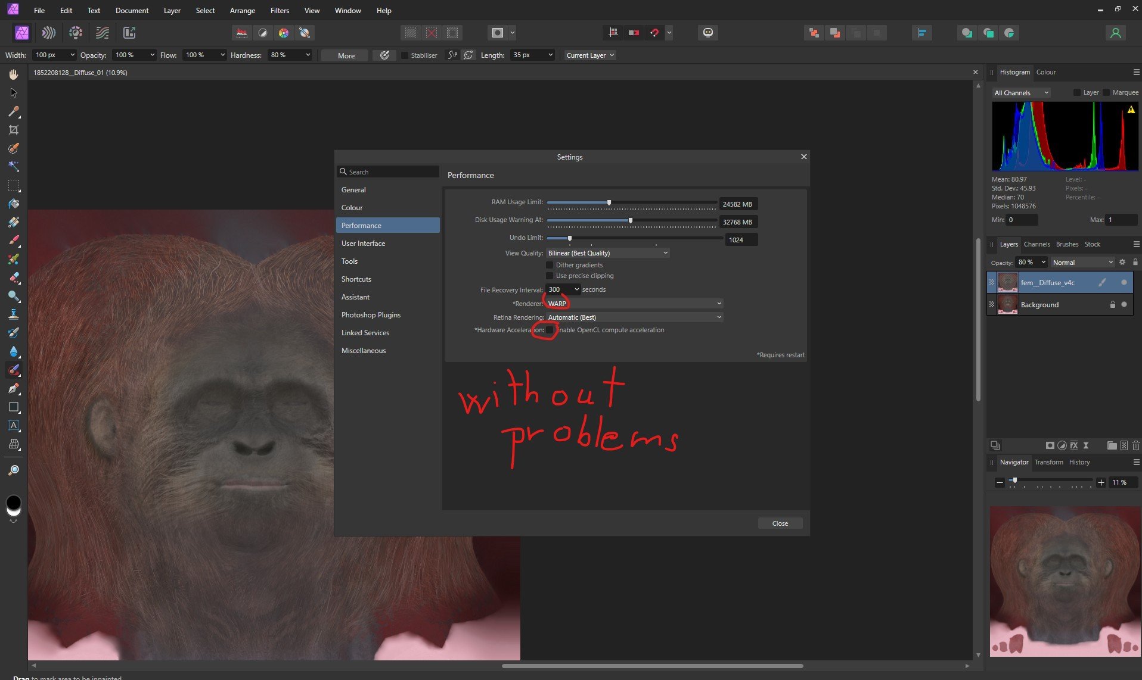Toggle the Stabiliser checkbox

(405, 55)
